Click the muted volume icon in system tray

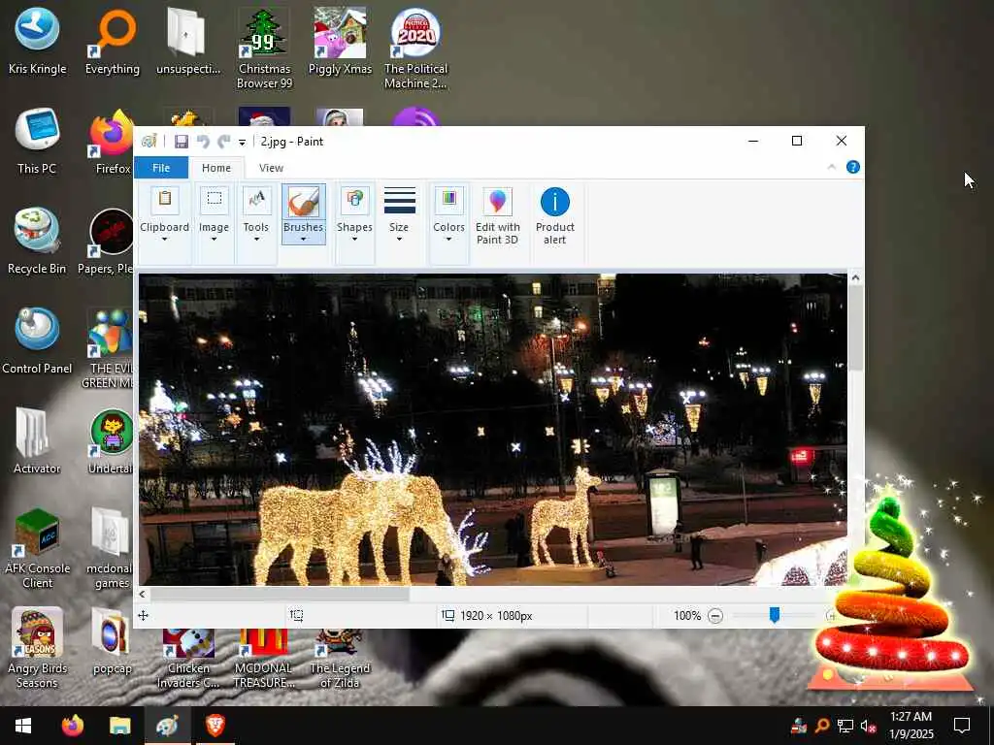(869, 726)
